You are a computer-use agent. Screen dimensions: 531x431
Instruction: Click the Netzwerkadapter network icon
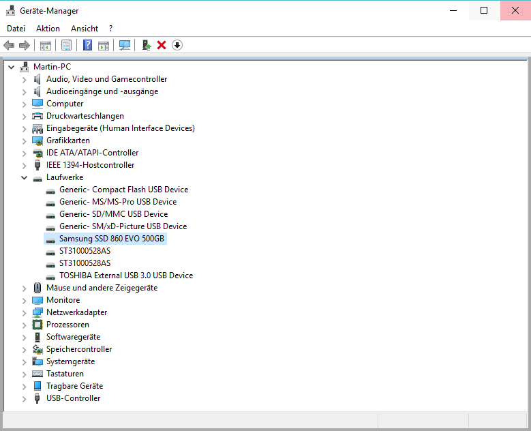(x=37, y=312)
